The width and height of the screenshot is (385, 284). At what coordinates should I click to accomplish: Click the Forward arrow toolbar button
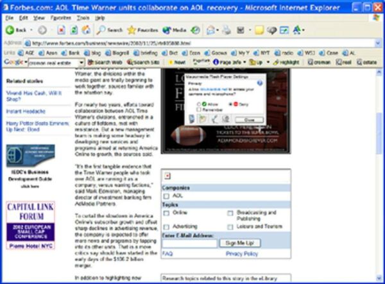(x=42, y=30)
